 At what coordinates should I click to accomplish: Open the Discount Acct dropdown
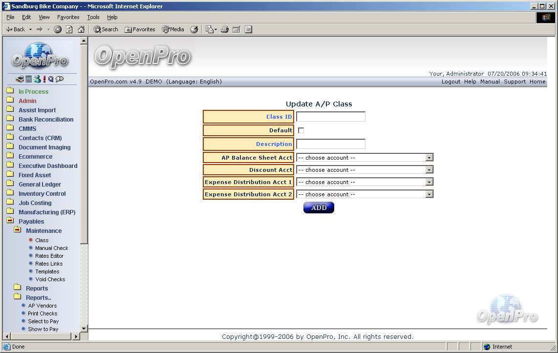coord(429,170)
